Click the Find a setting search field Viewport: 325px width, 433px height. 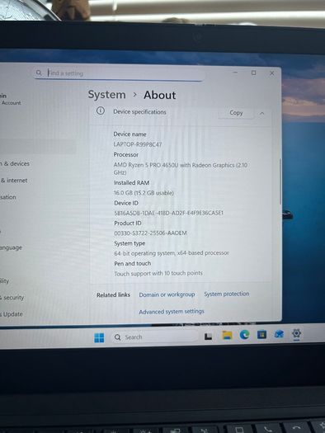click(120, 73)
